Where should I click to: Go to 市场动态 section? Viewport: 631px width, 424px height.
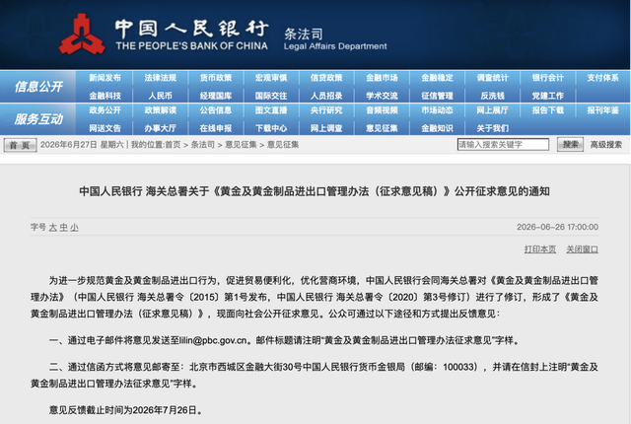pos(438,110)
